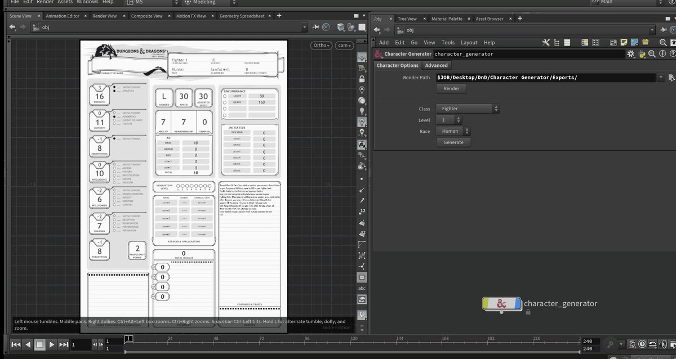Open network editor tools wrench icon
The height and width of the screenshot is (359, 676).
point(546,42)
